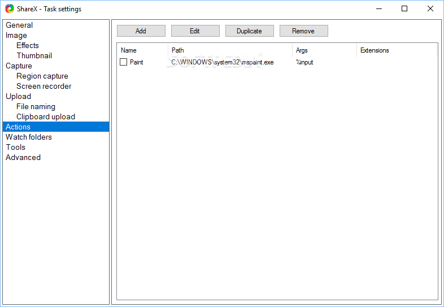Select the Upload category
Image resolution: width=444 pixels, height=307 pixels.
[19, 97]
